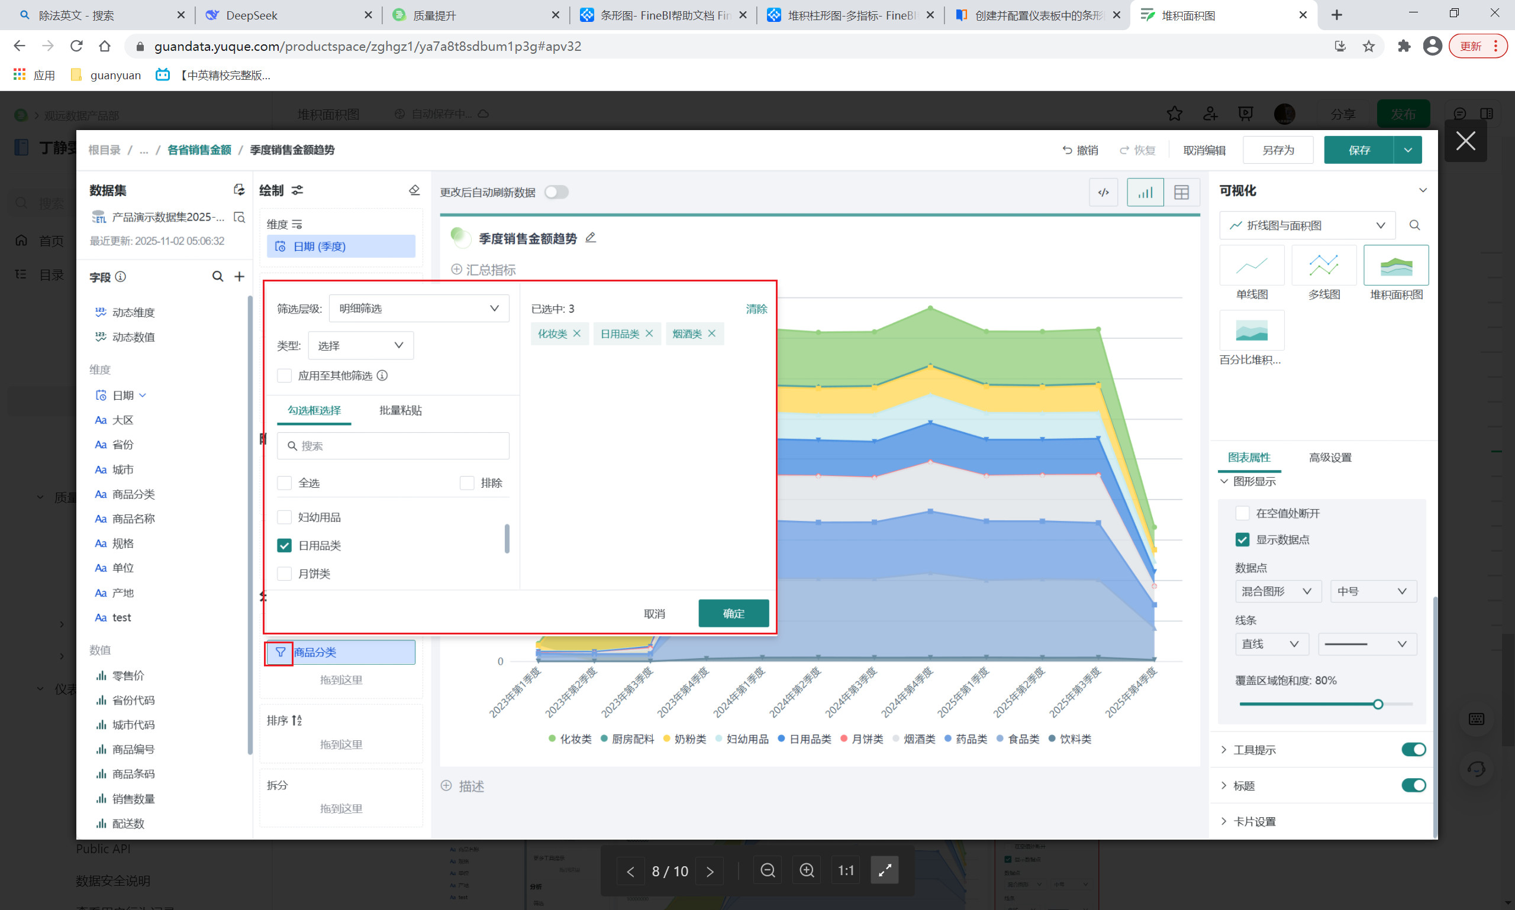Click the eraser clear icon beside 绘制
The width and height of the screenshot is (1515, 910).
click(414, 191)
